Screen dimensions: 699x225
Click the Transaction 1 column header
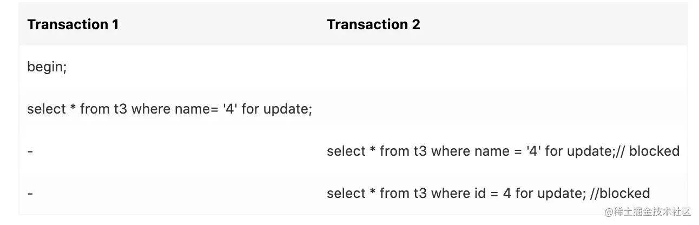pyautogui.click(x=72, y=24)
